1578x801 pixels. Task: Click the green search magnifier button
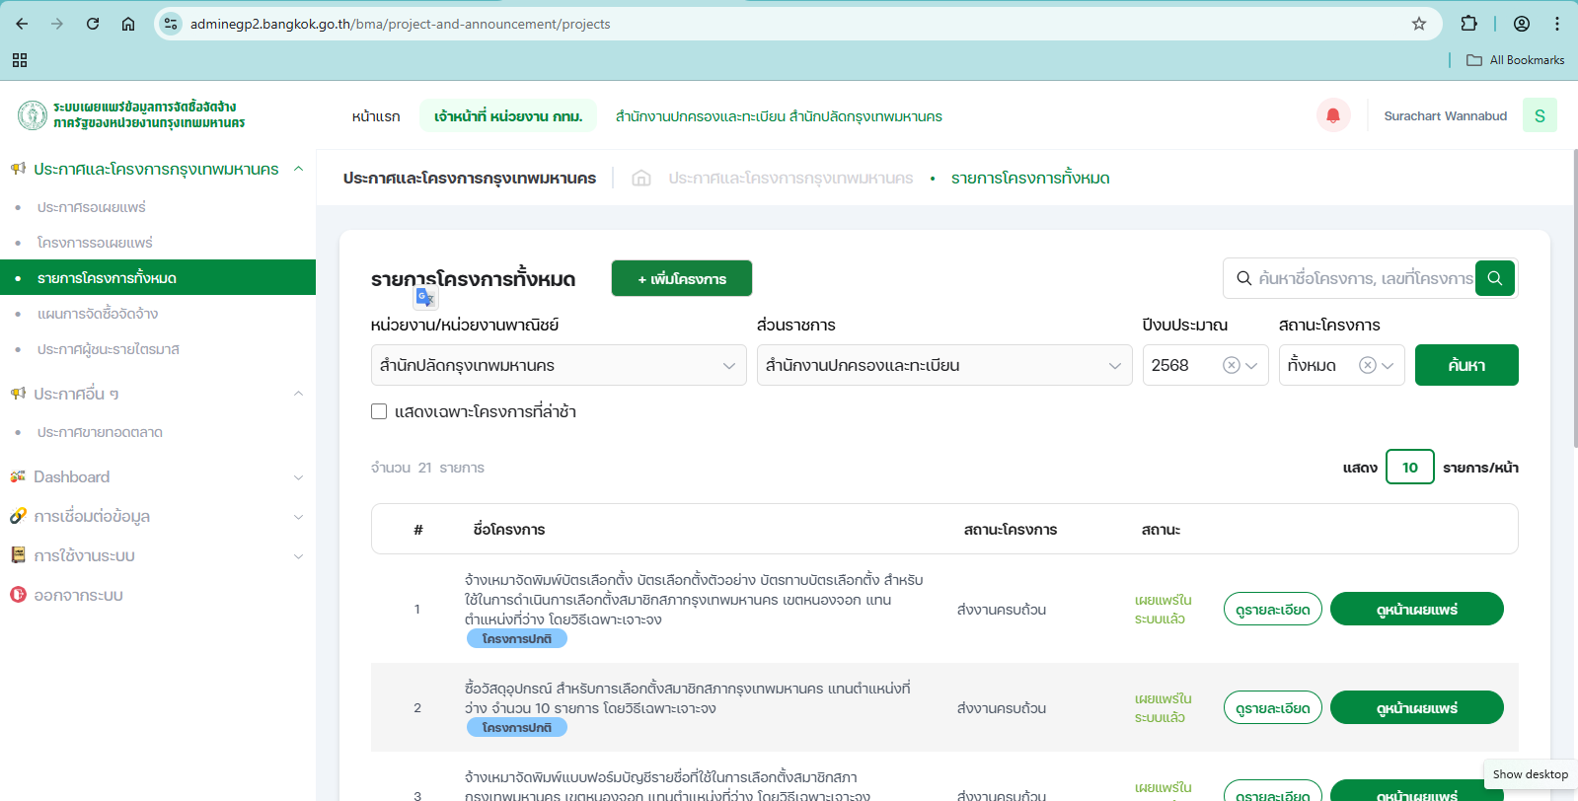click(1495, 278)
